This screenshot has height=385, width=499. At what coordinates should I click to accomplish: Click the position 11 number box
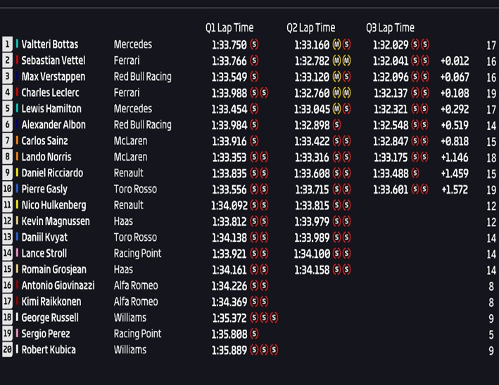(8, 205)
